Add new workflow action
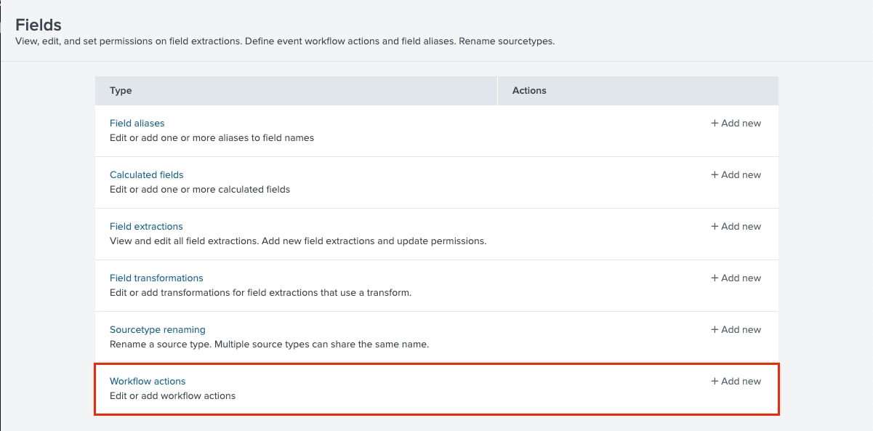This screenshot has height=431, width=873. tap(736, 381)
